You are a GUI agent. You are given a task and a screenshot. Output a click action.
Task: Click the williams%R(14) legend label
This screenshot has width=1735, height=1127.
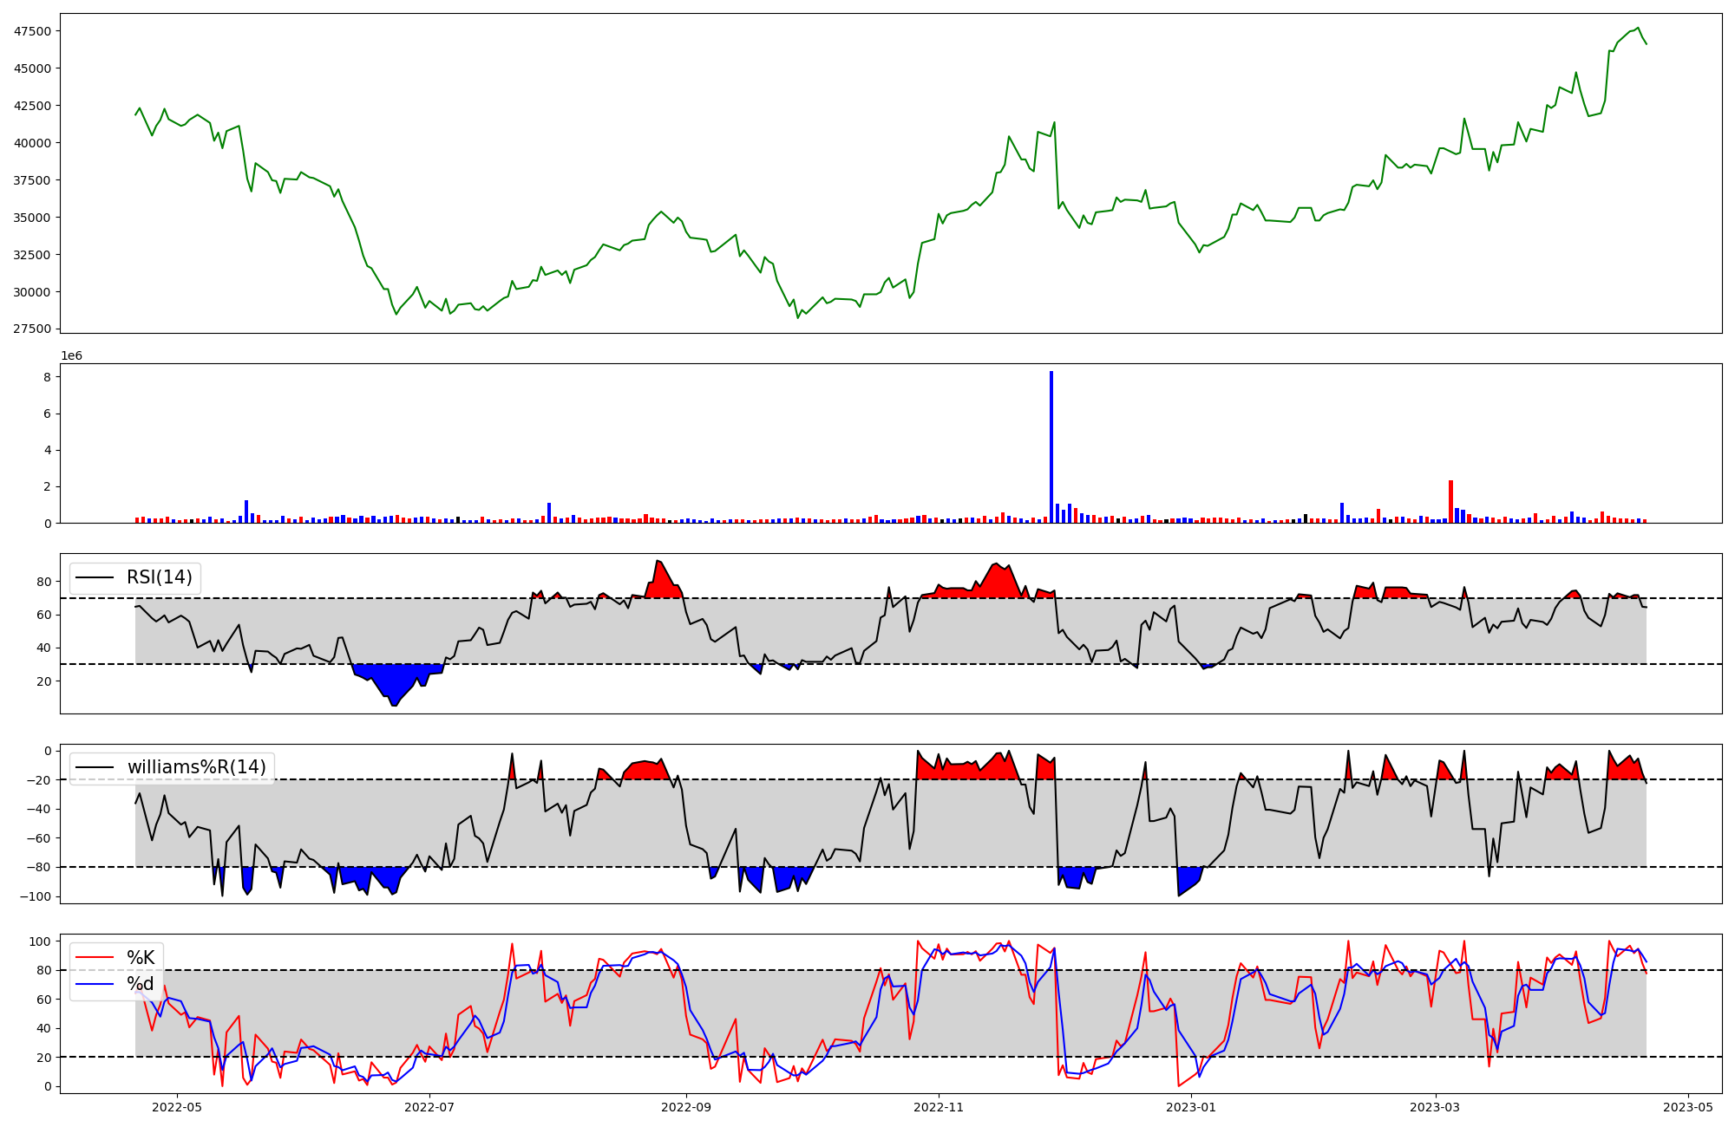click(x=196, y=767)
